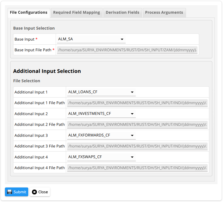The image size is (223, 202).
Task: Open Additional Input 3 ALM_FXFORWARDS_CF dropdown
Action: 101,135
